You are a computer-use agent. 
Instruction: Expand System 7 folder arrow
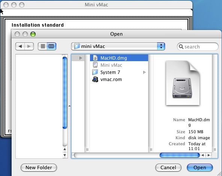pos(144,72)
